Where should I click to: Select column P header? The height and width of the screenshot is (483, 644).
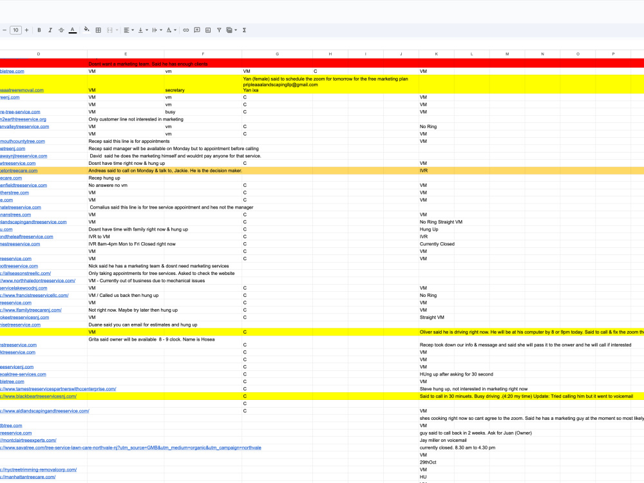[613, 54]
